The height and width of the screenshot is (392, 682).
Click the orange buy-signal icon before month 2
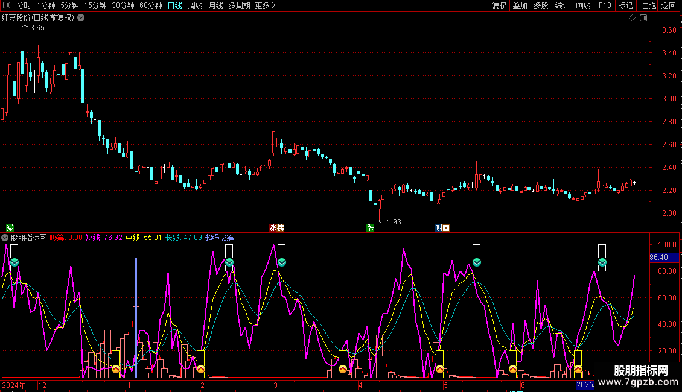[200, 370]
